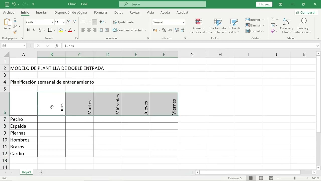Add a new sheet with plus button
This screenshot has height=181, width=321.
point(41,172)
